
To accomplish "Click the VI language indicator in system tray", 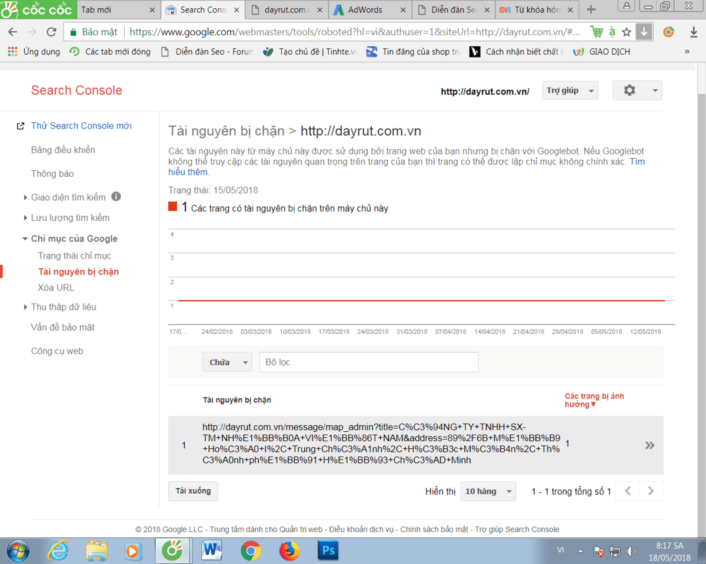I will 561,550.
